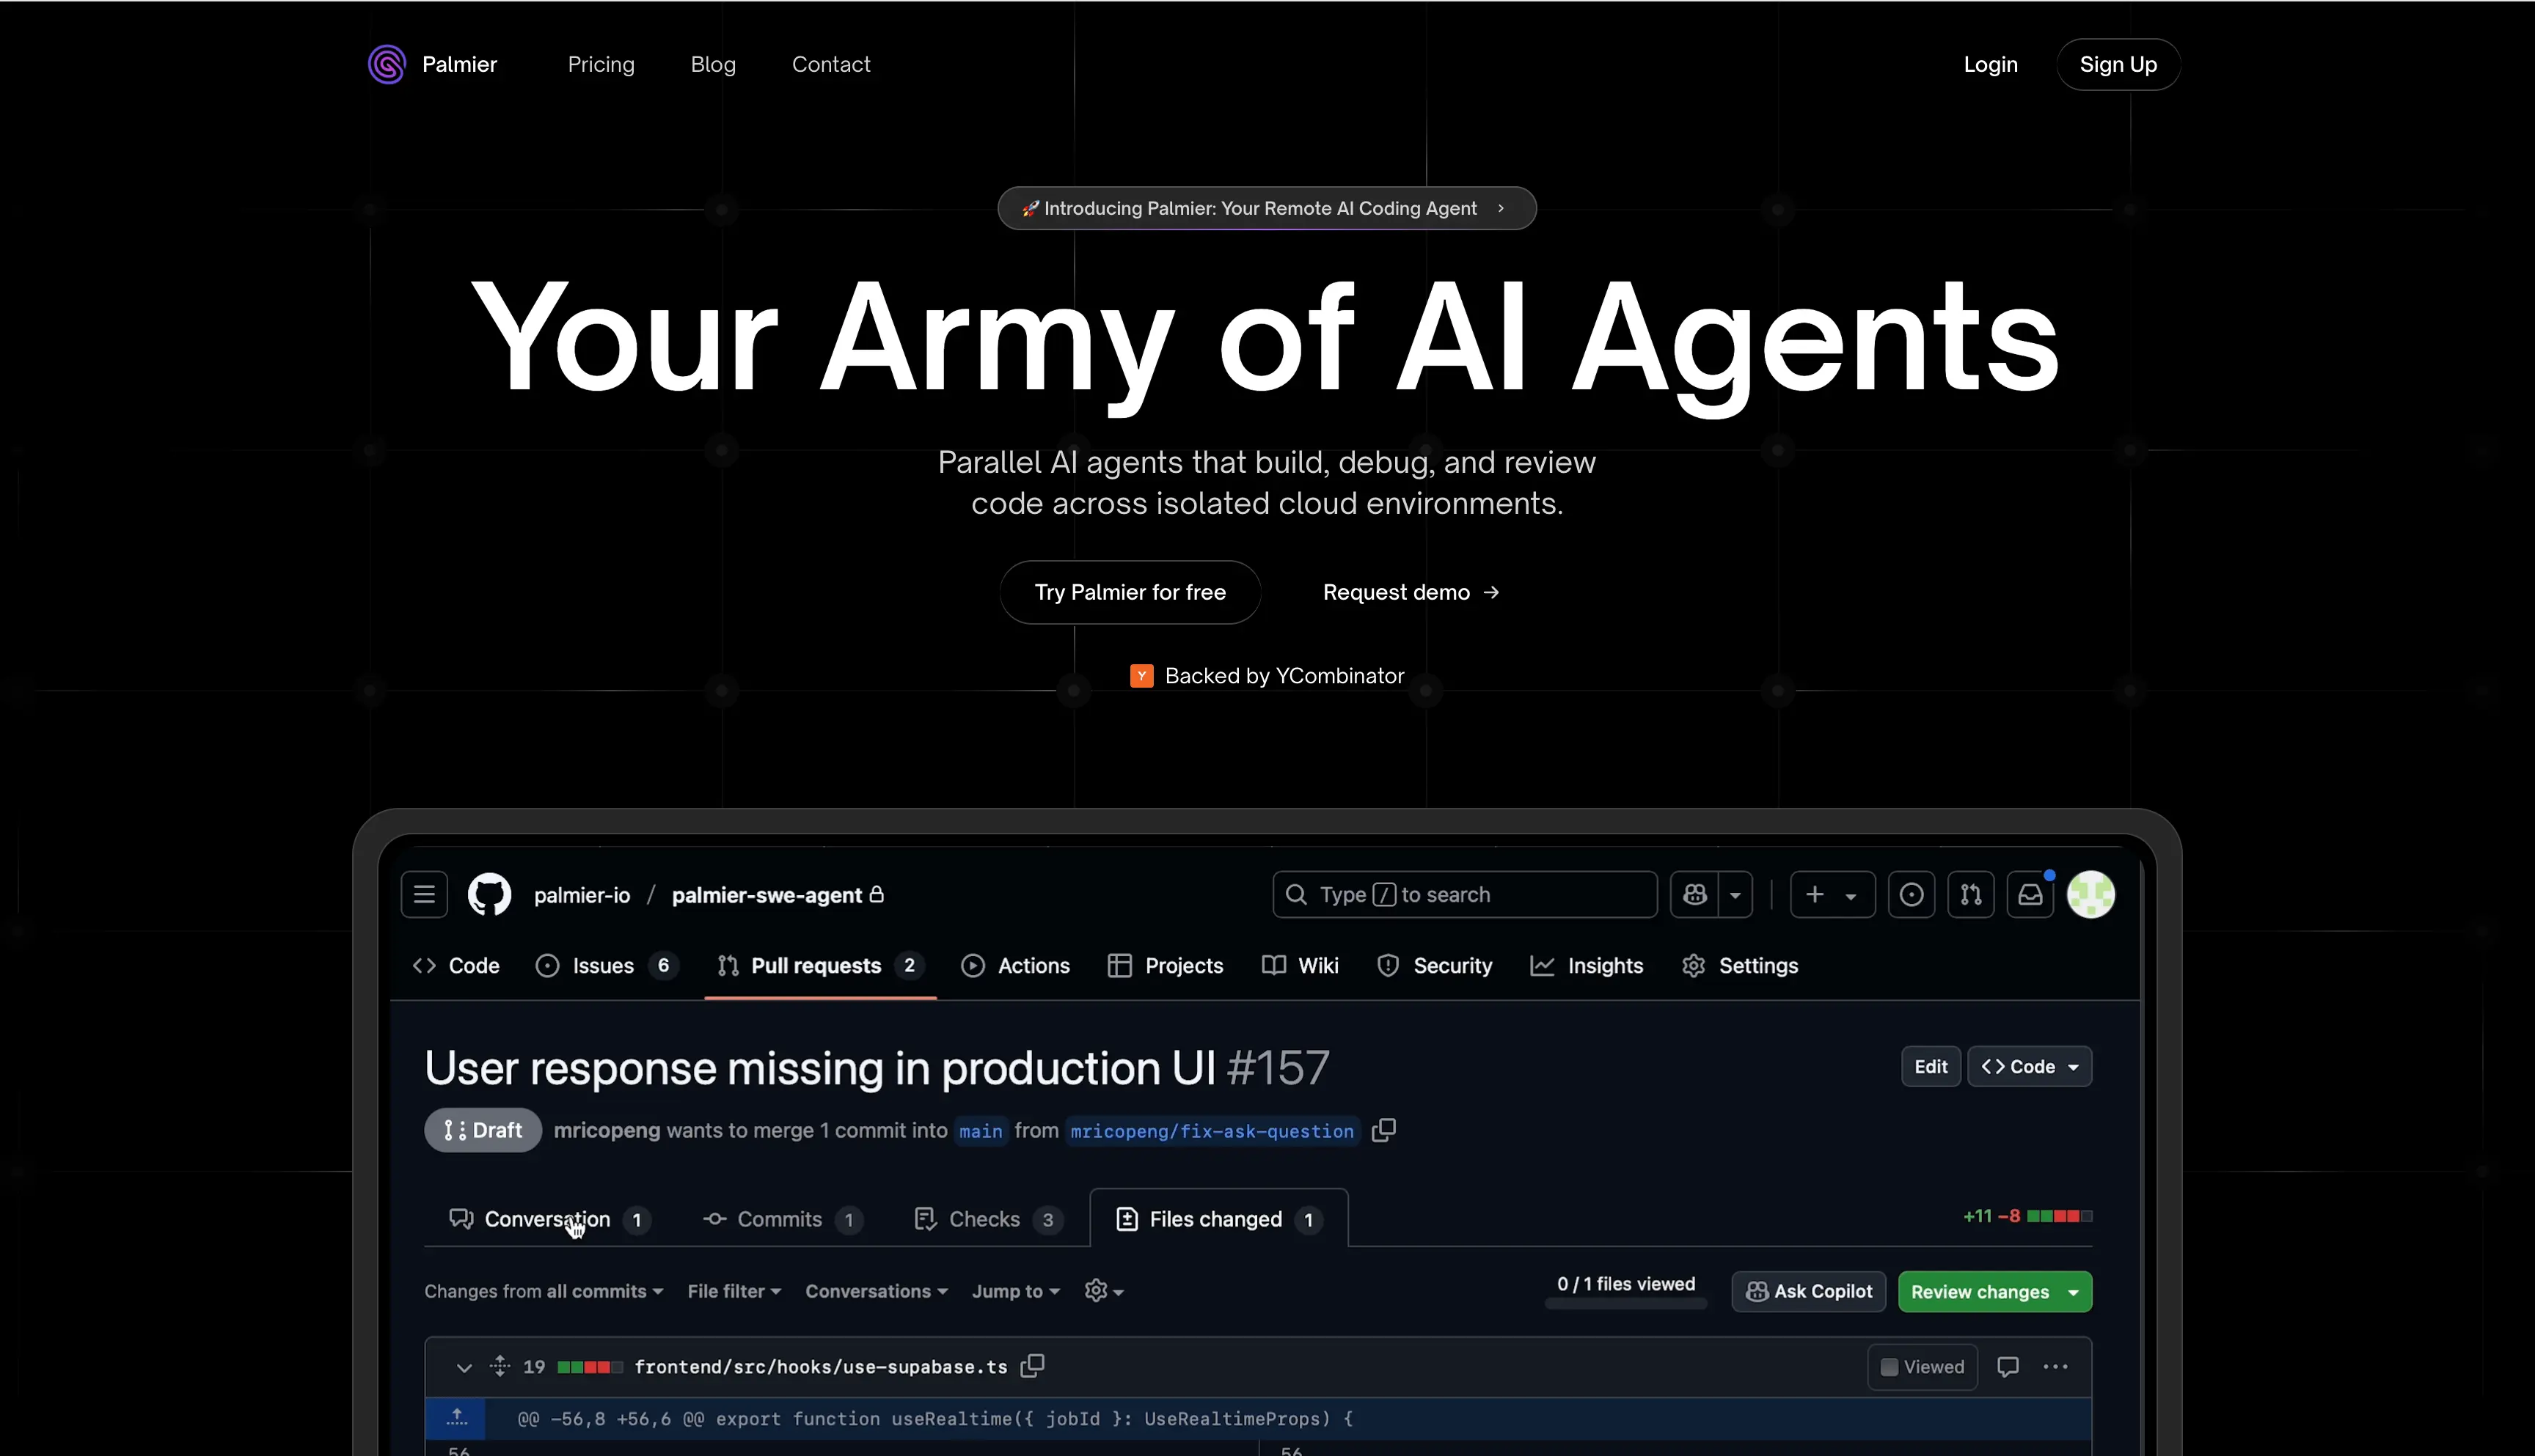
Task: Click the Copilot icon in GitHub header
Action: point(1694,894)
